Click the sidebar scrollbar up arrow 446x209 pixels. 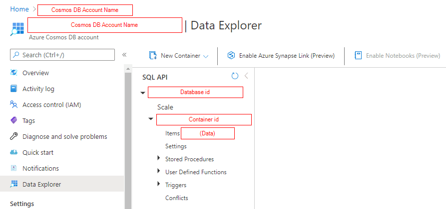(x=128, y=69)
